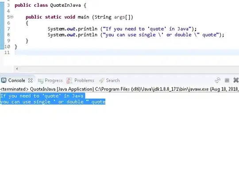Viewport: 239px width, 183px height.
Task: Click the Console view icon
Action: point(4,80)
